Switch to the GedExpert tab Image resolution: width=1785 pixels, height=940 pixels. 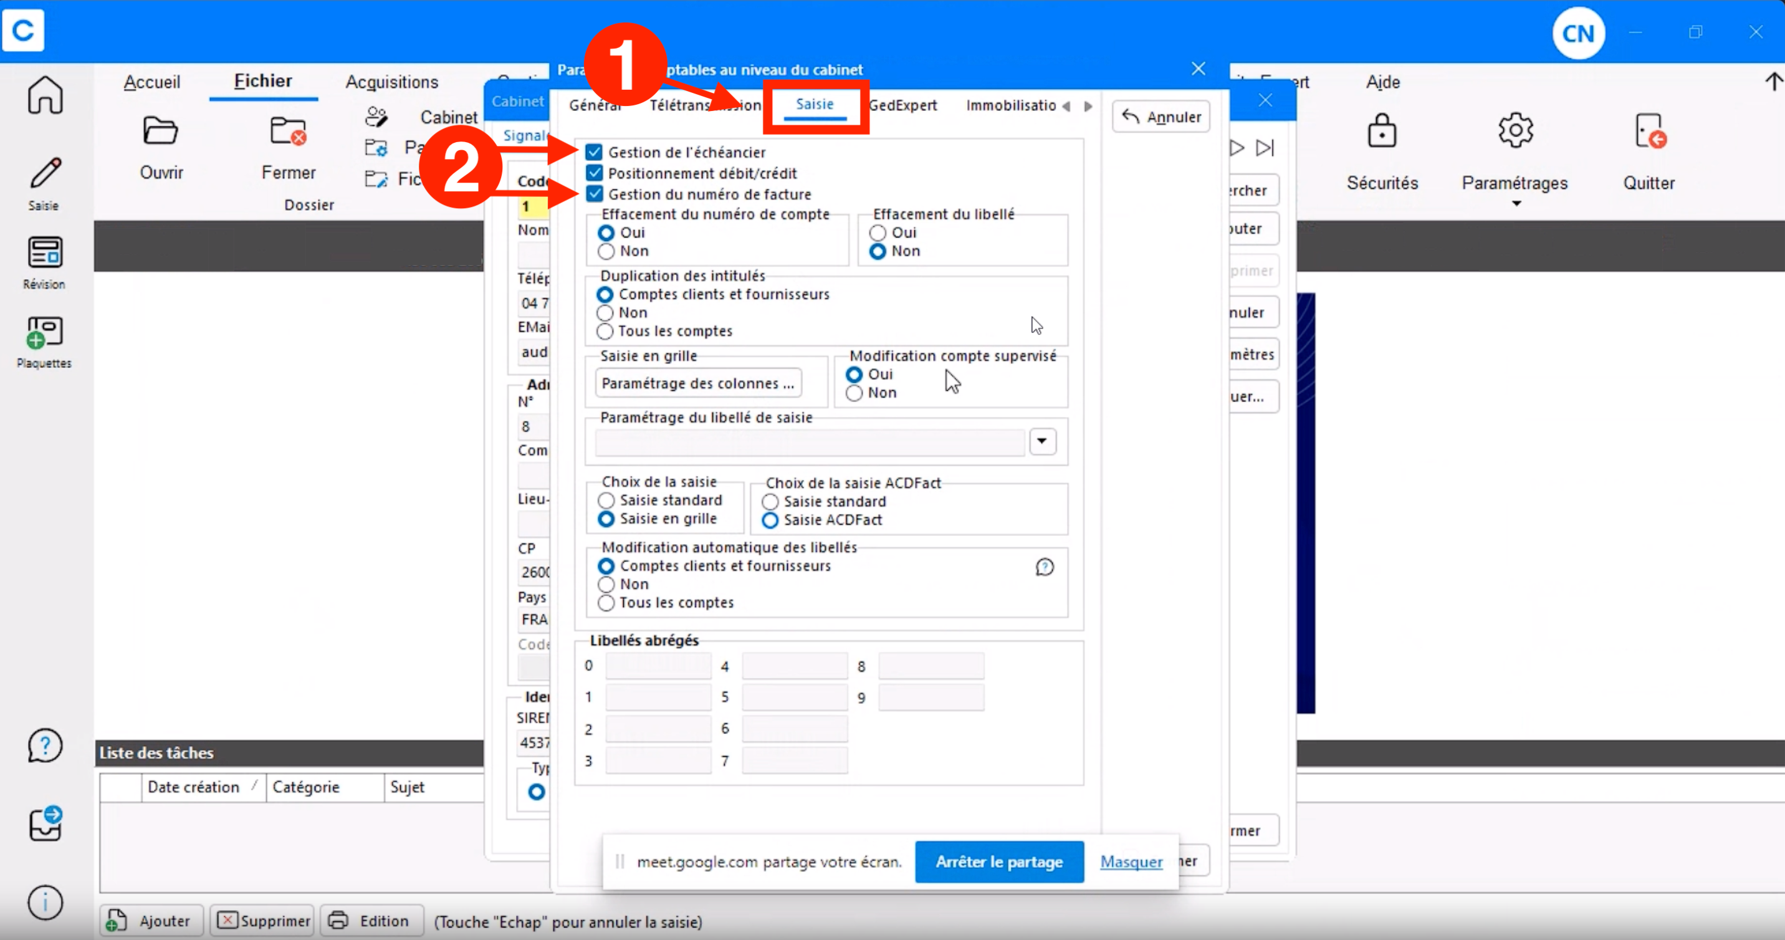902,105
